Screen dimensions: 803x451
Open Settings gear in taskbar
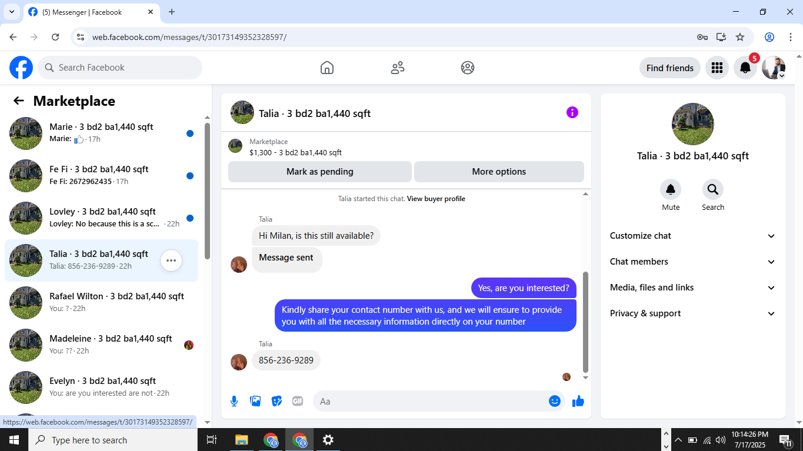328,440
